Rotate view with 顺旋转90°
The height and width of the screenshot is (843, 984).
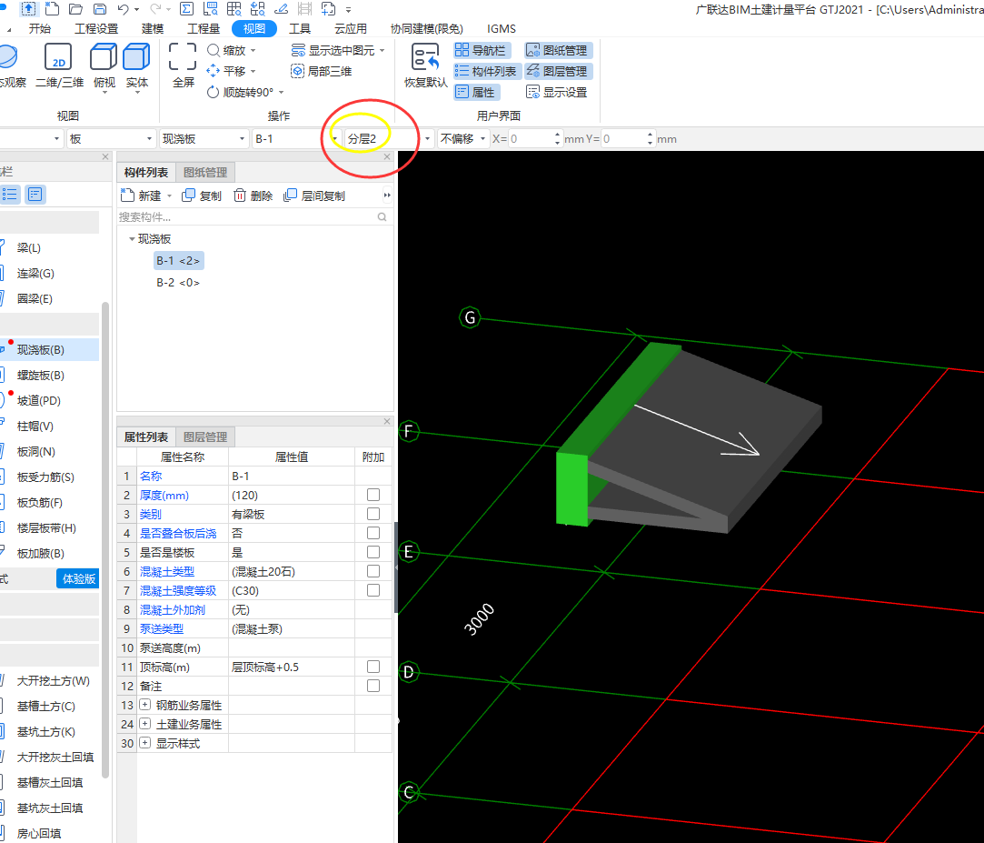244,93
